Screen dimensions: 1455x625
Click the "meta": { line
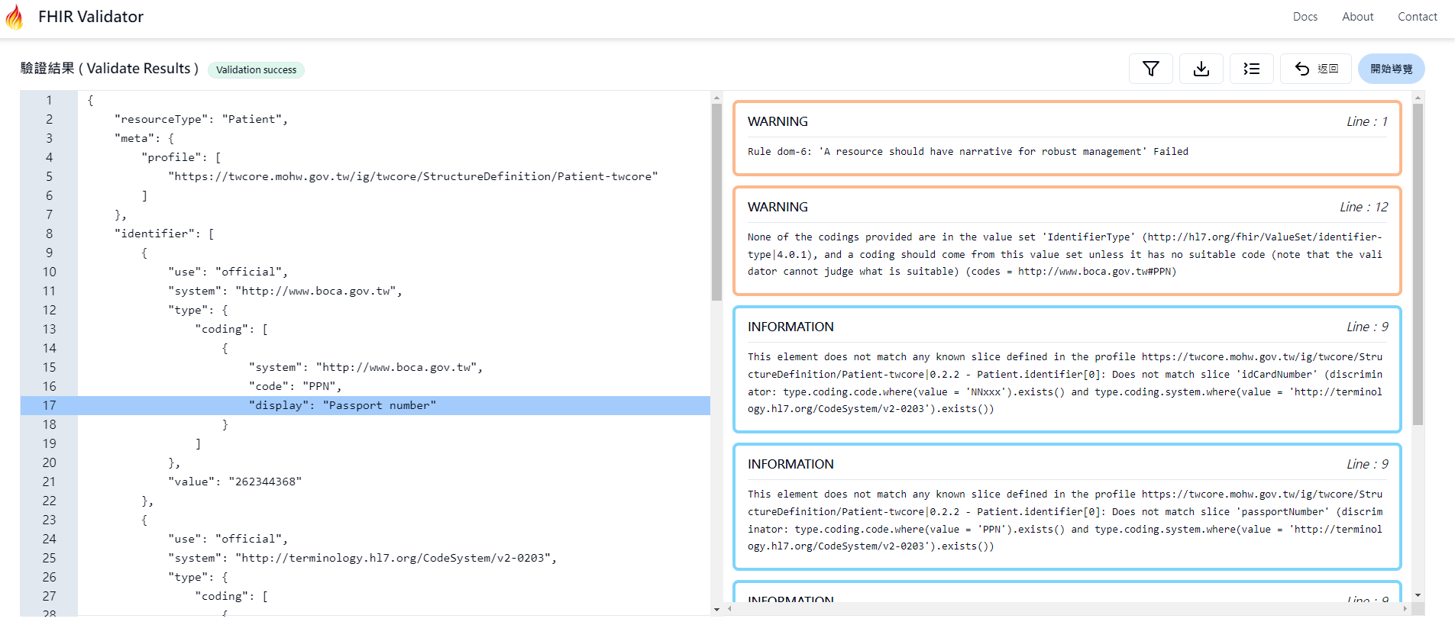coord(144,138)
